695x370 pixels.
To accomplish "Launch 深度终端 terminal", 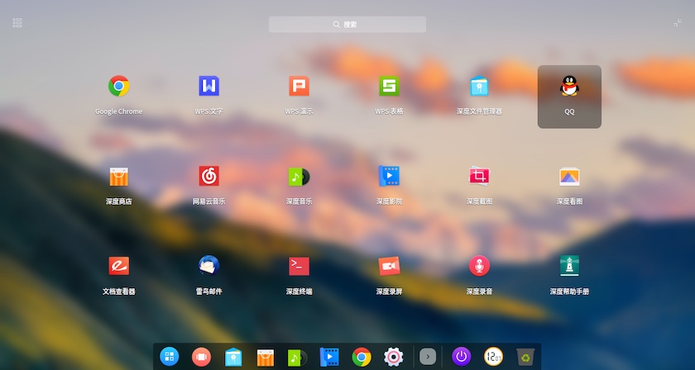I will point(300,266).
